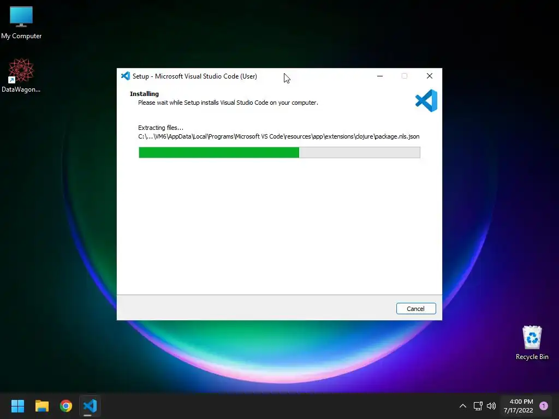The width and height of the screenshot is (559, 419).
Task: Open the volume tray icon
Action: click(x=491, y=406)
